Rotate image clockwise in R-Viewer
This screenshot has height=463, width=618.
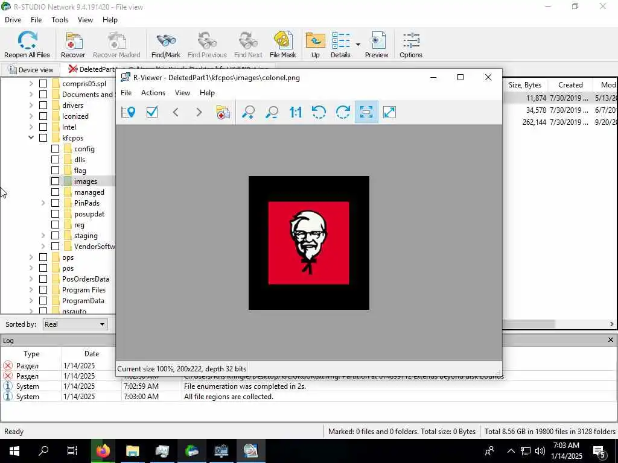(x=343, y=112)
